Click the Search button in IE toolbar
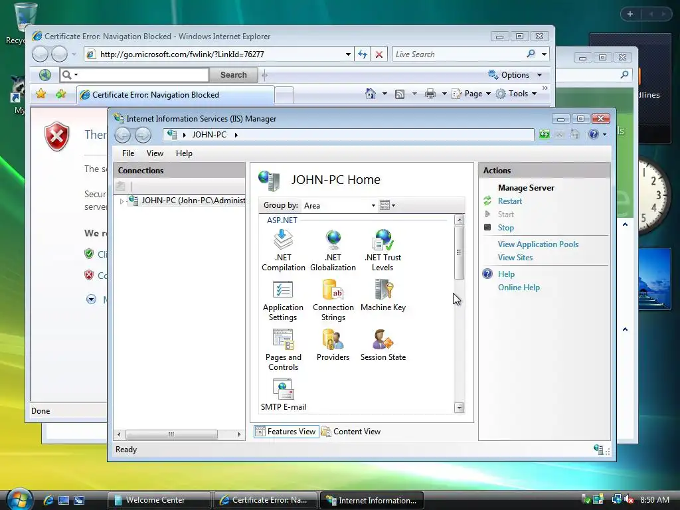 [233, 75]
